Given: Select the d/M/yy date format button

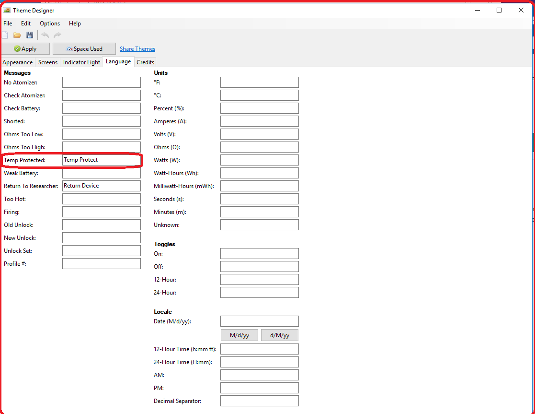Looking at the screenshot, I should 280,335.
